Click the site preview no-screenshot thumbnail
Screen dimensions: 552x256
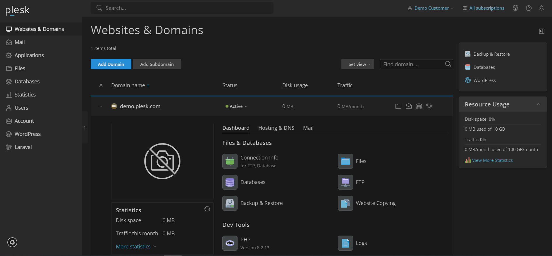click(x=162, y=161)
